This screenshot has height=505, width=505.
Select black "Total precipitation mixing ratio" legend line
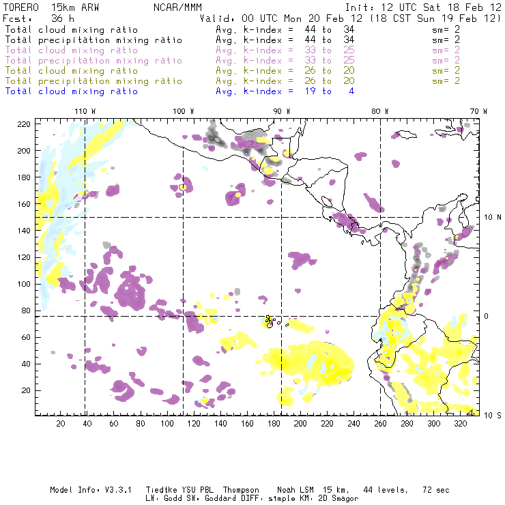tap(93, 40)
